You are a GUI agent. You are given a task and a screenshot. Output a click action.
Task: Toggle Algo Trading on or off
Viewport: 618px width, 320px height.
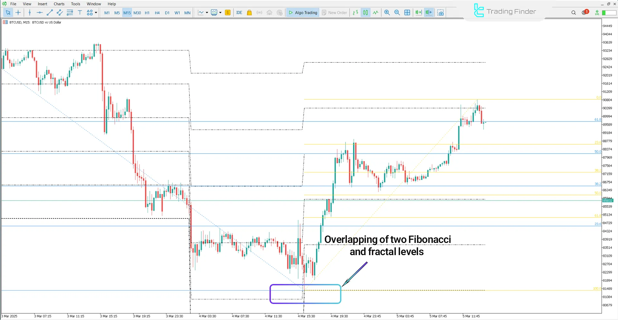click(x=302, y=13)
